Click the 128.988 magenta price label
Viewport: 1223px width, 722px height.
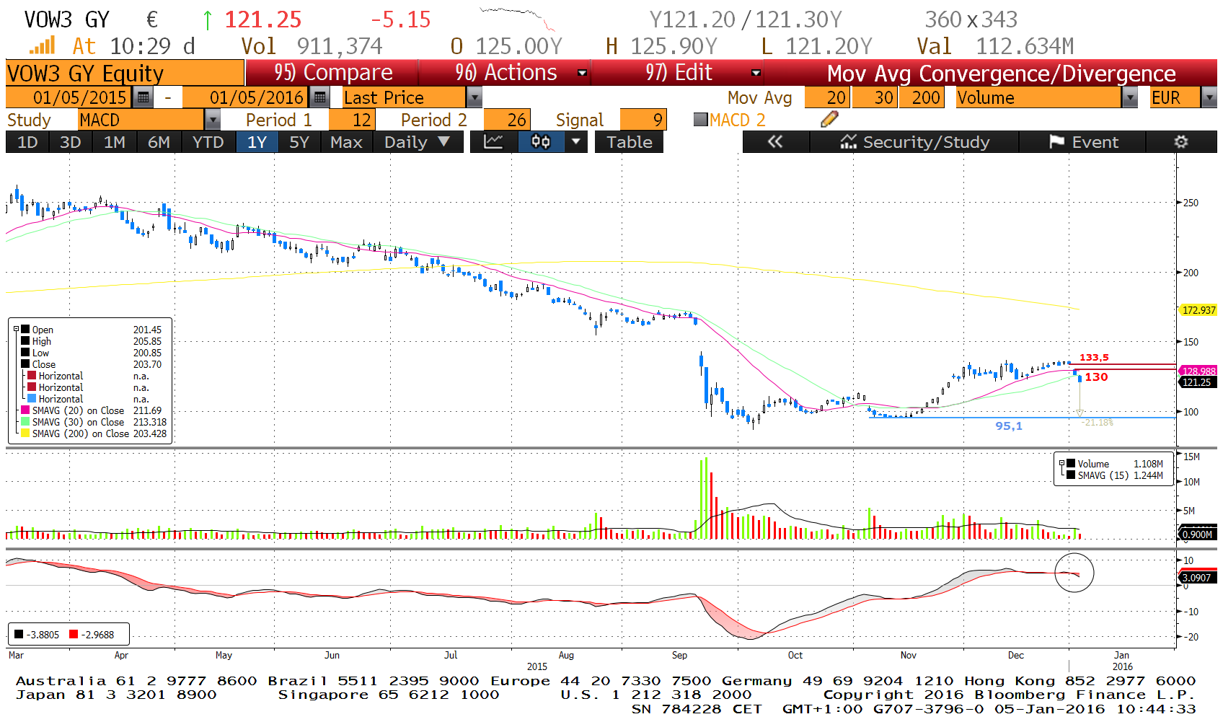coord(1198,371)
